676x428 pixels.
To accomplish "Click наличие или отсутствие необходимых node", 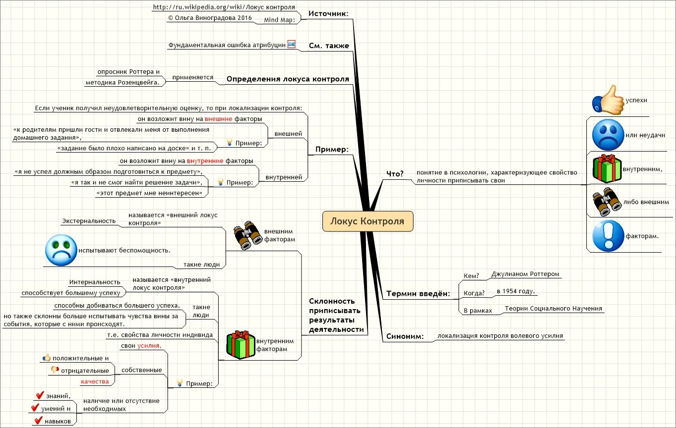I will (122, 405).
